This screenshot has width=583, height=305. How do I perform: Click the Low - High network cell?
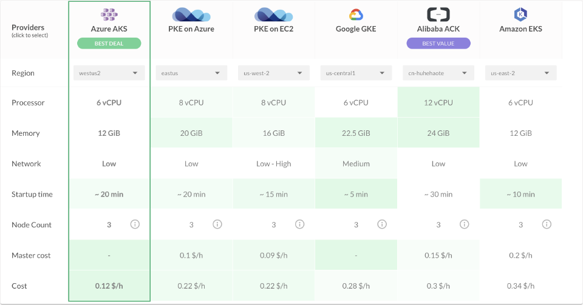(x=274, y=164)
